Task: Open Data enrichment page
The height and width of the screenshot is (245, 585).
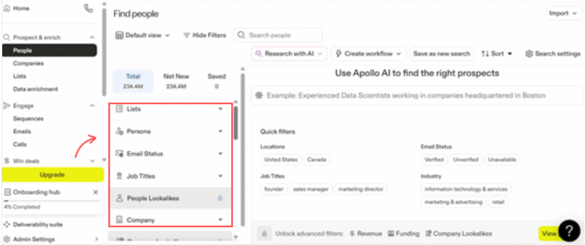Action: (35, 89)
